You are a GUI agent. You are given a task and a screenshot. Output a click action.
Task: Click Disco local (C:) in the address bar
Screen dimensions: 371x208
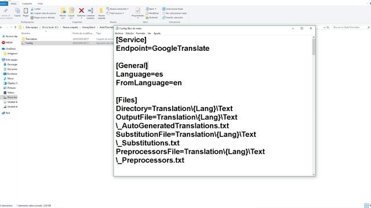(x=50, y=27)
